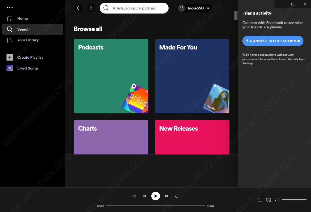Click the magnifier icon in search box

tap(106, 8)
